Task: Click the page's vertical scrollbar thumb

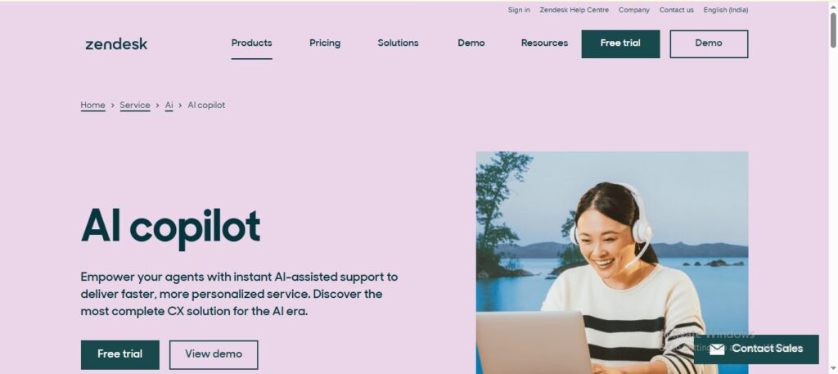Action: click(x=832, y=30)
